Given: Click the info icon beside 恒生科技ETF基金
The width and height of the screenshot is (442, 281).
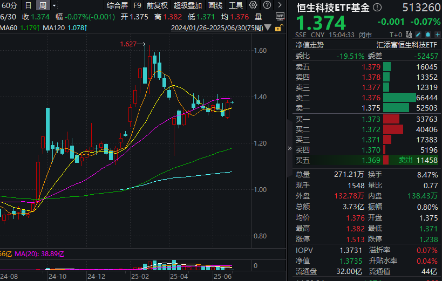Looking at the screenshot, I should pyautogui.click(x=377, y=8).
